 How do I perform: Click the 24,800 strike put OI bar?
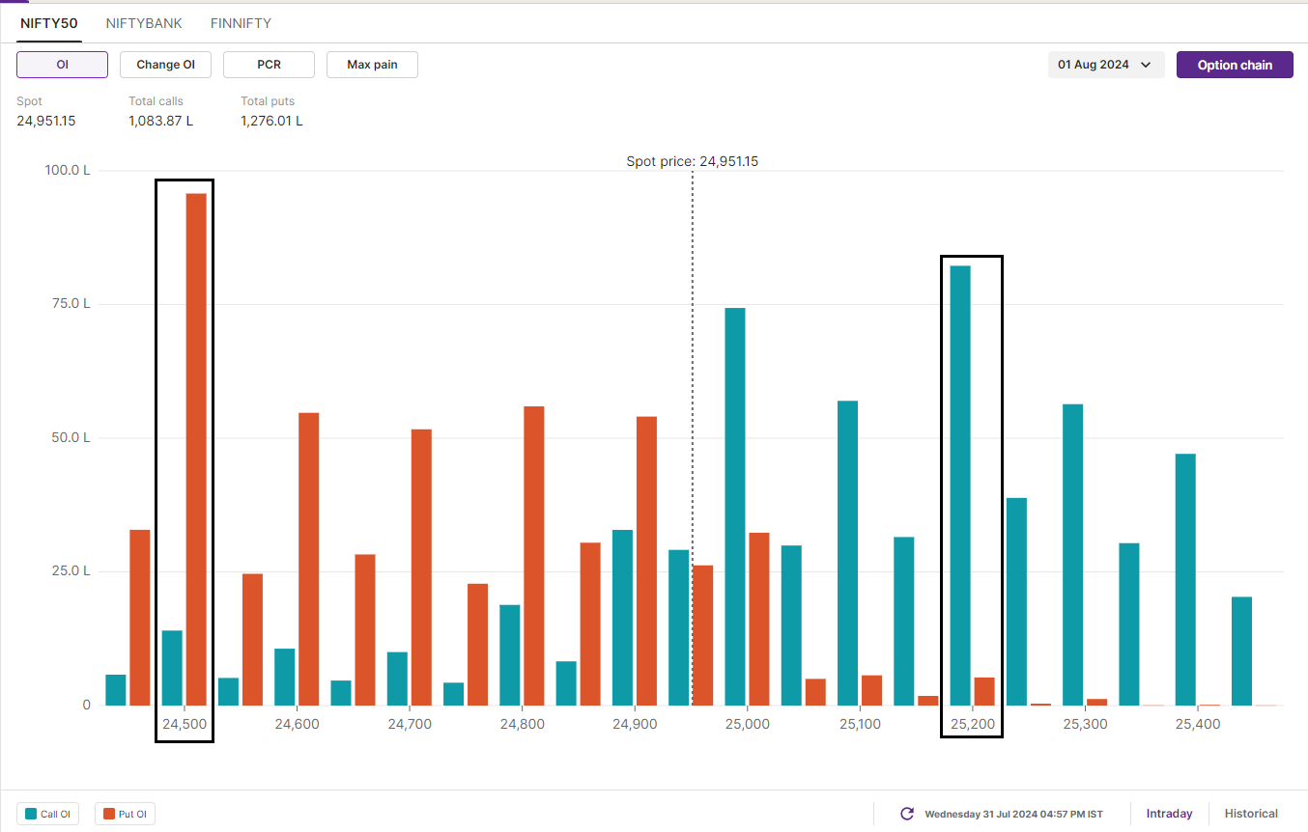[534, 556]
